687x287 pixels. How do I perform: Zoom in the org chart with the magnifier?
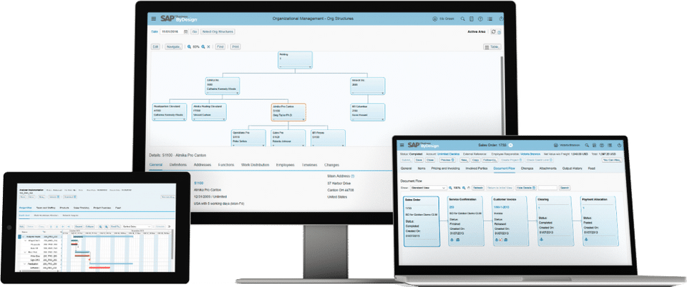tap(203, 46)
